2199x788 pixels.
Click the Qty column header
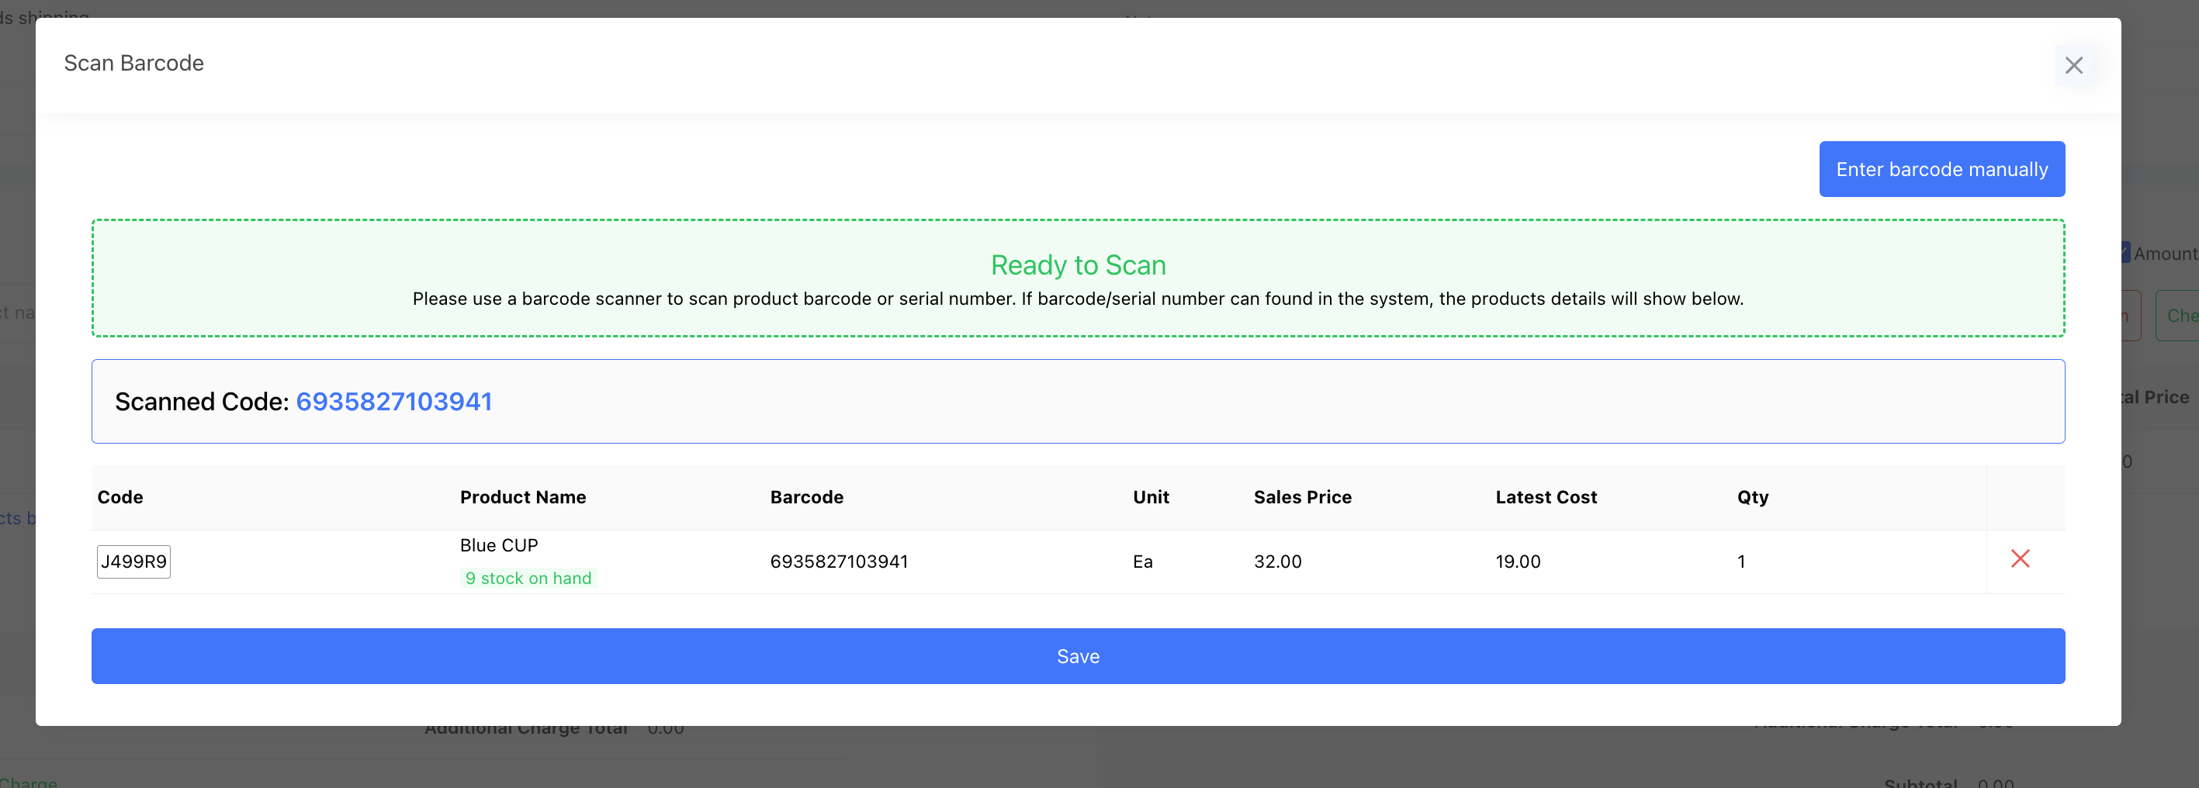[x=1752, y=497]
